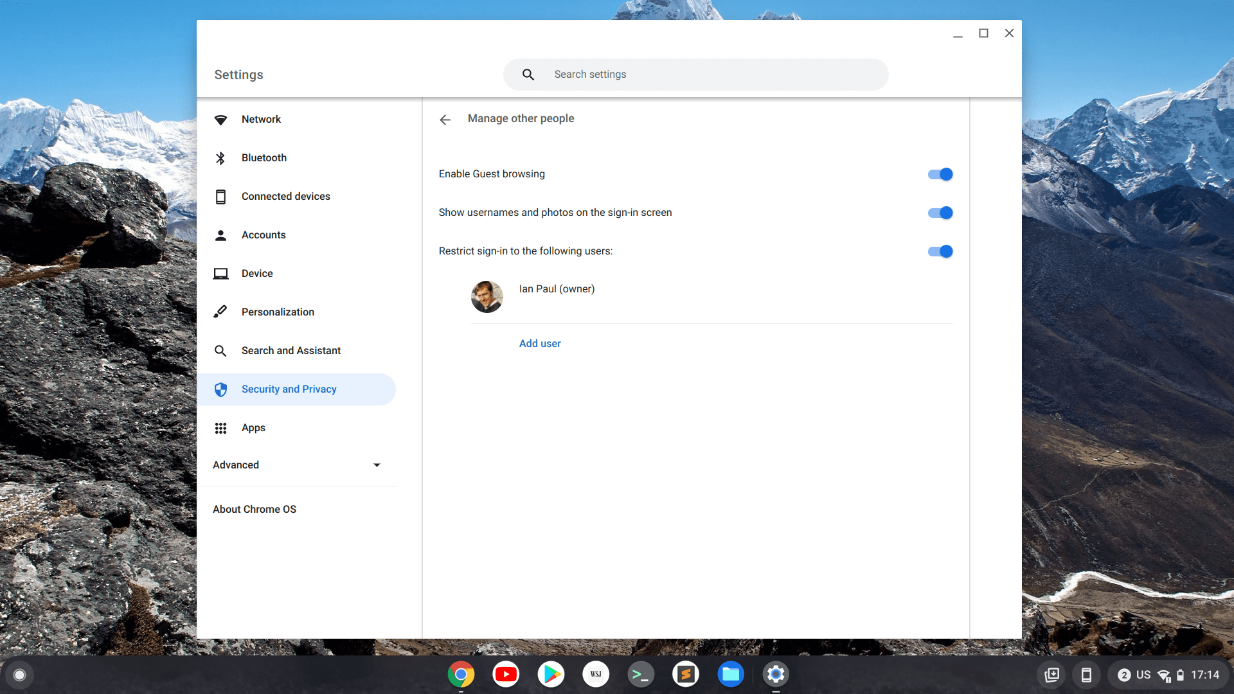The image size is (1234, 694).
Task: Open Device settings in the sidebar
Action: point(296,274)
